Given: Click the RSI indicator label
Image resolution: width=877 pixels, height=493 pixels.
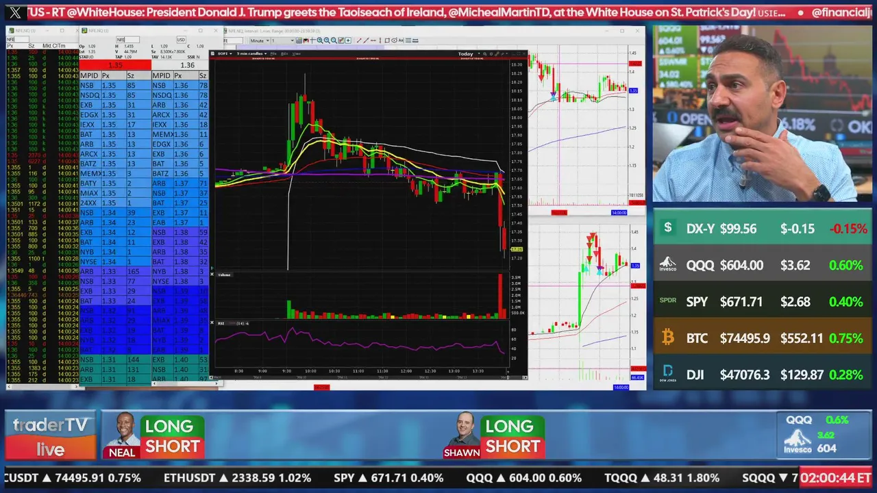Looking at the screenshot, I should tap(234, 323).
